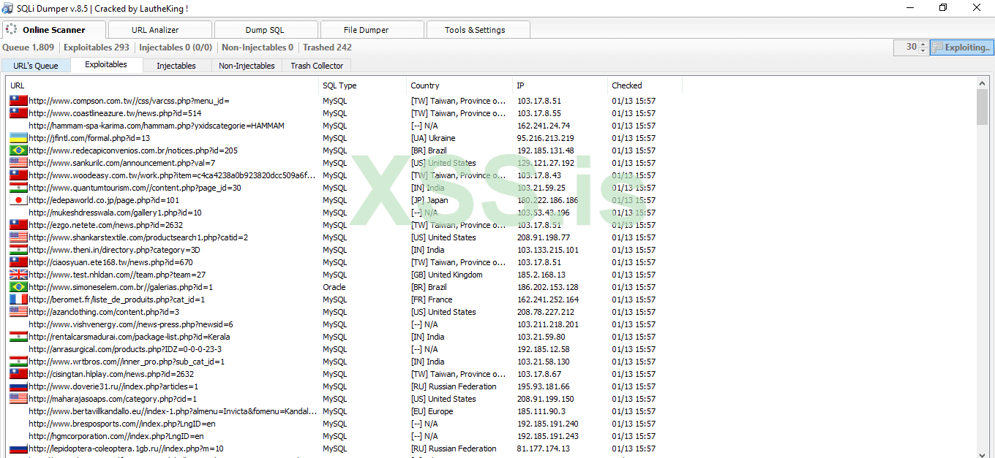Click Brazil flag in simoneselem.com.br row
The image size is (995, 458).
tap(18, 287)
